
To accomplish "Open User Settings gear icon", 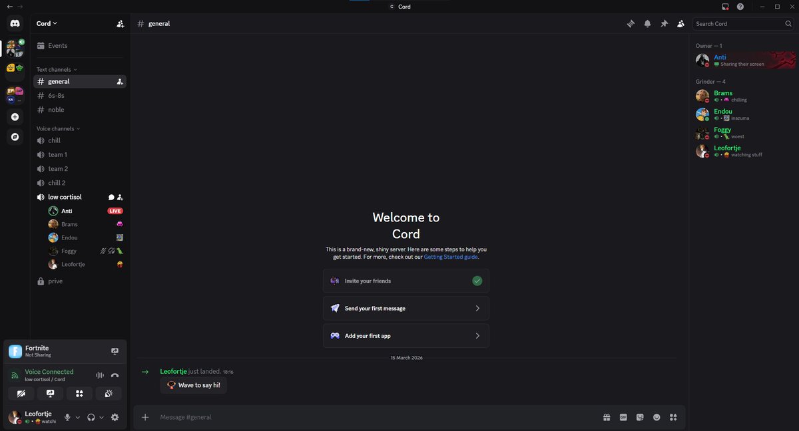I will tap(115, 417).
